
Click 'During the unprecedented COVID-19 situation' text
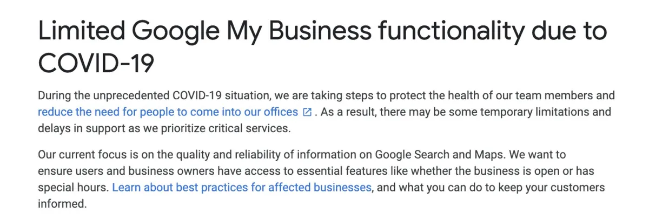pos(153,95)
